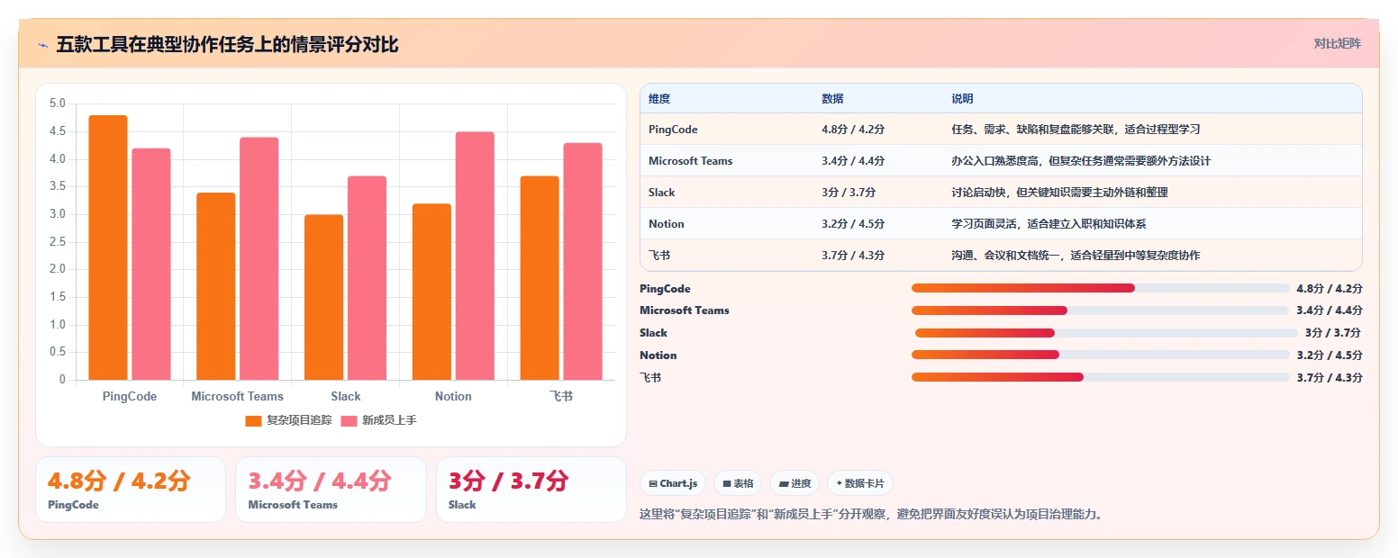
Task: Select the 表格 chip
Action: pos(738,483)
